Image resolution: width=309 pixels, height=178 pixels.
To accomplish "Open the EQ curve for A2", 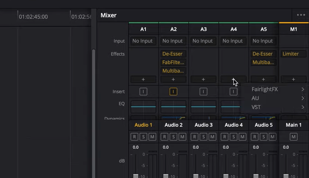I will coord(173,107).
